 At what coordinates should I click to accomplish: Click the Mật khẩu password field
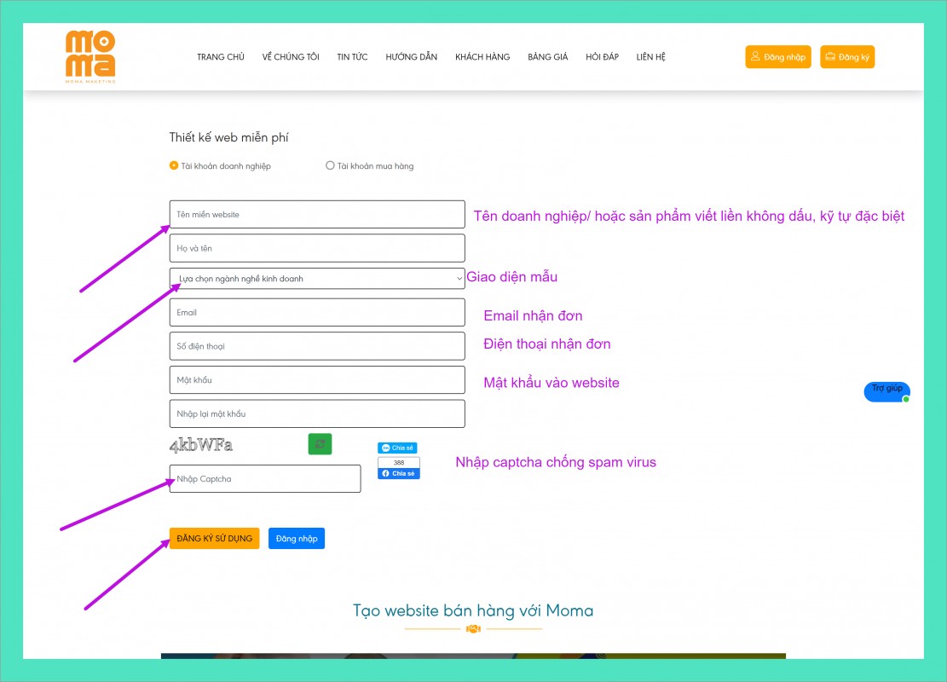pos(317,380)
